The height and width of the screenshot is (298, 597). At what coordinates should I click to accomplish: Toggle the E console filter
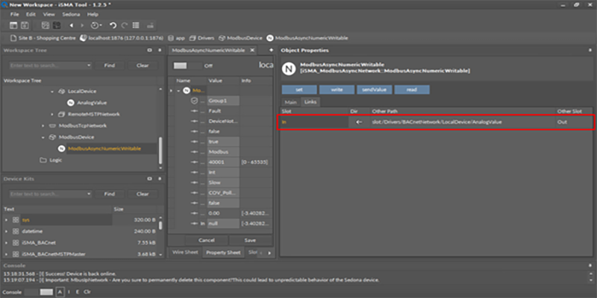coord(78,292)
